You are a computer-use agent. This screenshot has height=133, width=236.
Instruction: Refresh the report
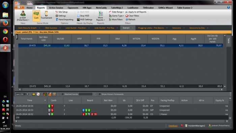tap(130, 20)
